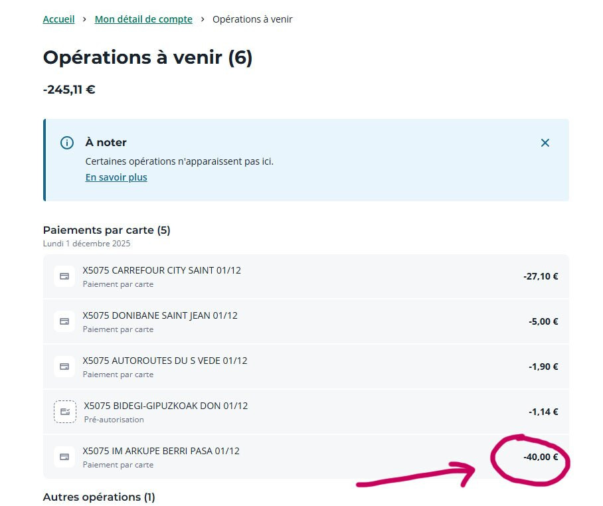Screen dimensions: 603x506
Task: Click the card icon for DONIBANE SAINT JEAN
Action: 64,321
